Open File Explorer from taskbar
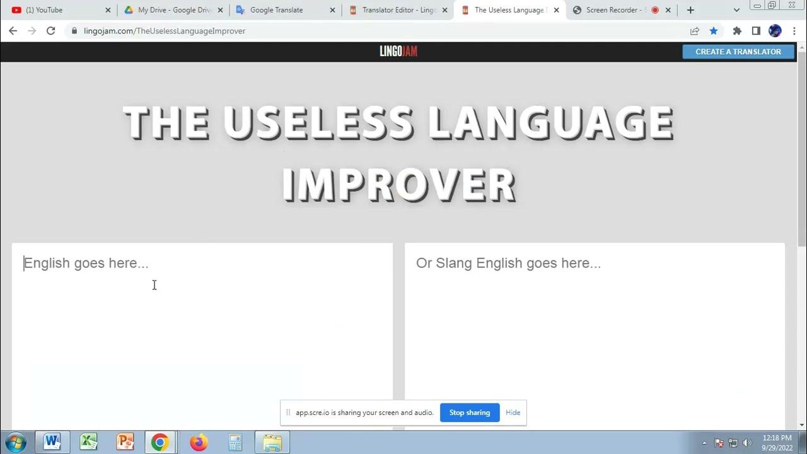 pos(272,443)
